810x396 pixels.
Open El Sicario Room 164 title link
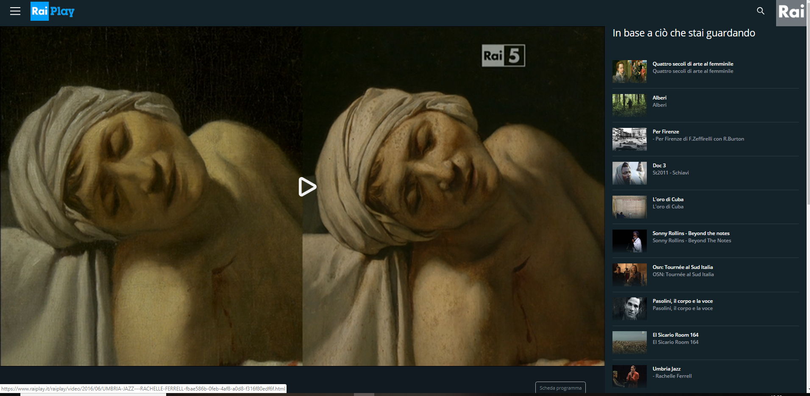click(x=675, y=335)
